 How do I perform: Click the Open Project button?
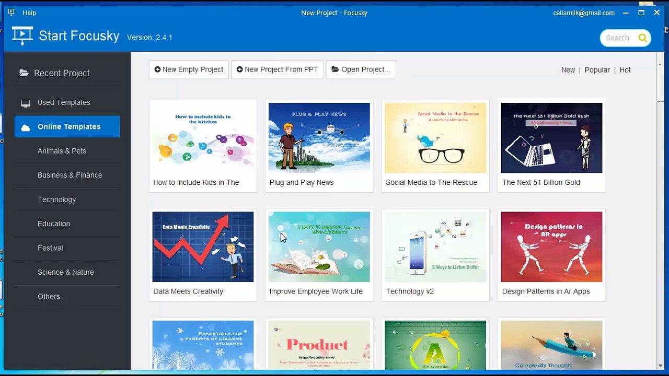(x=361, y=69)
